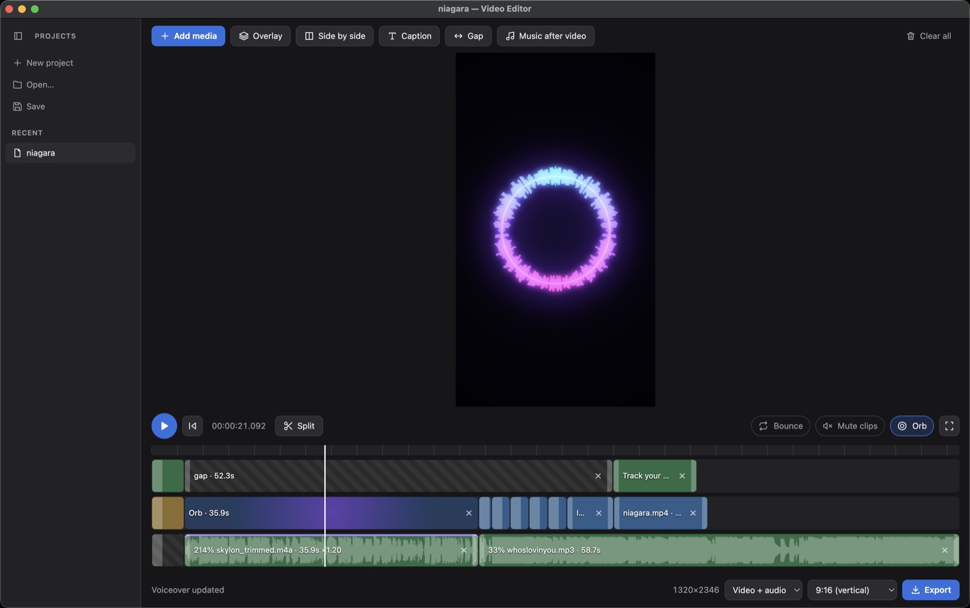Enable Music after video

click(546, 36)
